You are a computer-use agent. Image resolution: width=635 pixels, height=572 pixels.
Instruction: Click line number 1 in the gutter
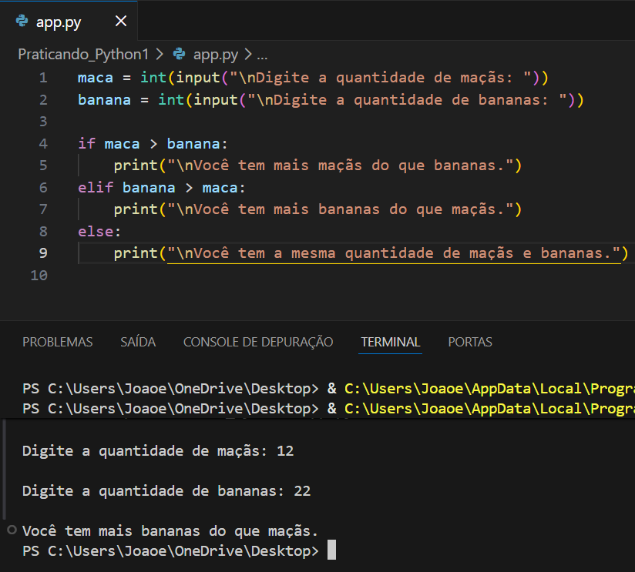pyautogui.click(x=42, y=77)
